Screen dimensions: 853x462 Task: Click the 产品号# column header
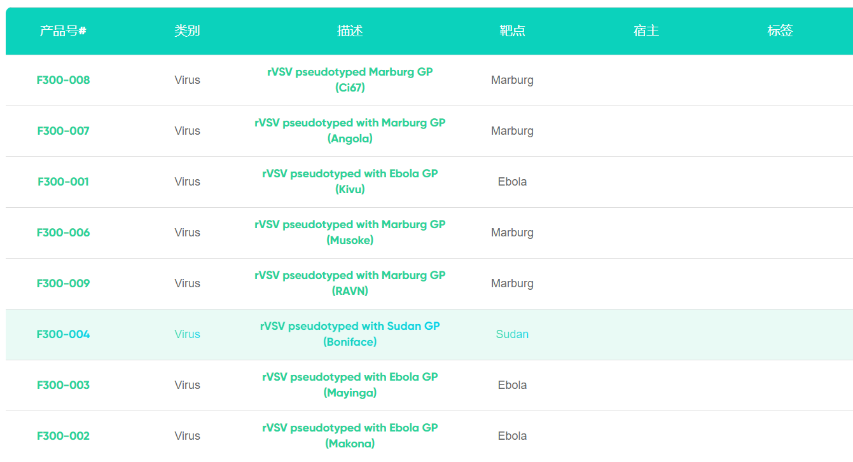[63, 31]
